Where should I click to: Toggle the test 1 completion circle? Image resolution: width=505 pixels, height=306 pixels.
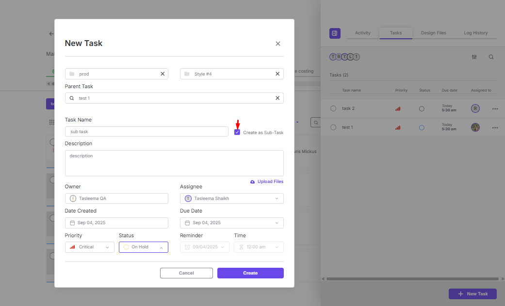333,127
